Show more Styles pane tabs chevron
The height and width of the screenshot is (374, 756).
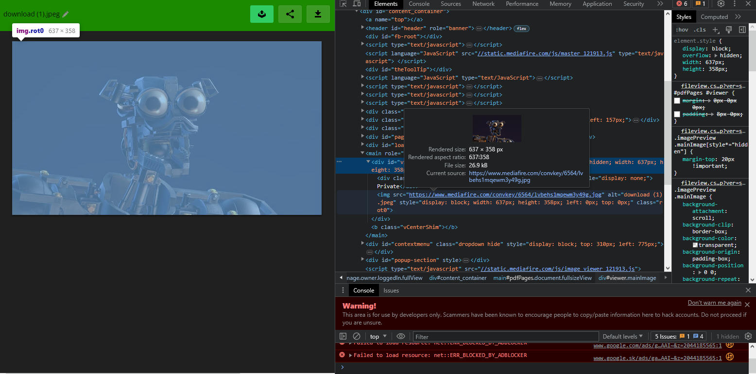(738, 16)
